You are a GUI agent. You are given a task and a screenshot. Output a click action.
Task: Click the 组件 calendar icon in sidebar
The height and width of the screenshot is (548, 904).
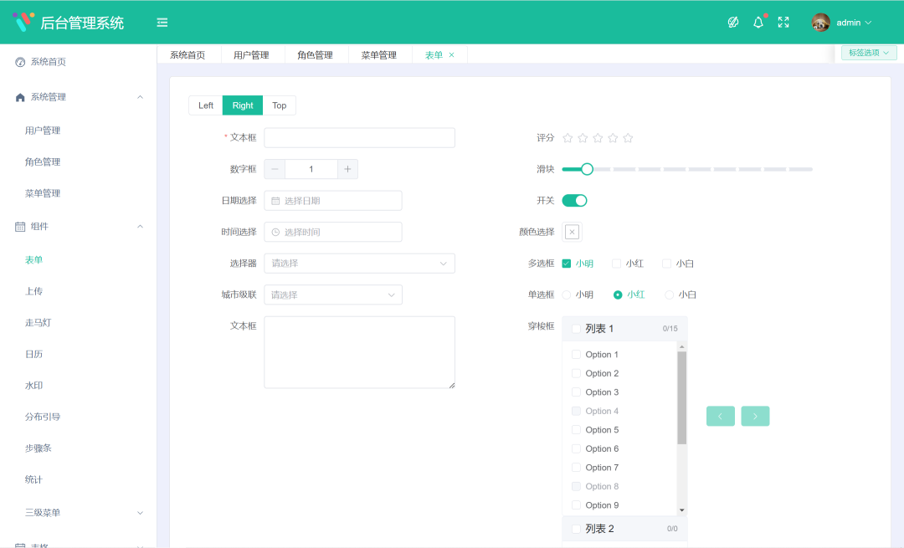click(19, 226)
